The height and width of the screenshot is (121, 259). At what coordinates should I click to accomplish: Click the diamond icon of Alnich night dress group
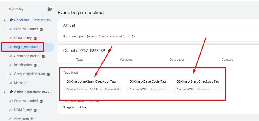coord(11,92)
